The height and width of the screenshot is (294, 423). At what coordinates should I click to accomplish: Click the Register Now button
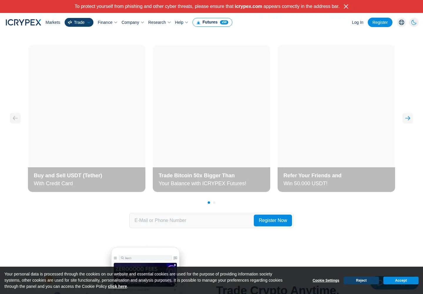[273, 220]
